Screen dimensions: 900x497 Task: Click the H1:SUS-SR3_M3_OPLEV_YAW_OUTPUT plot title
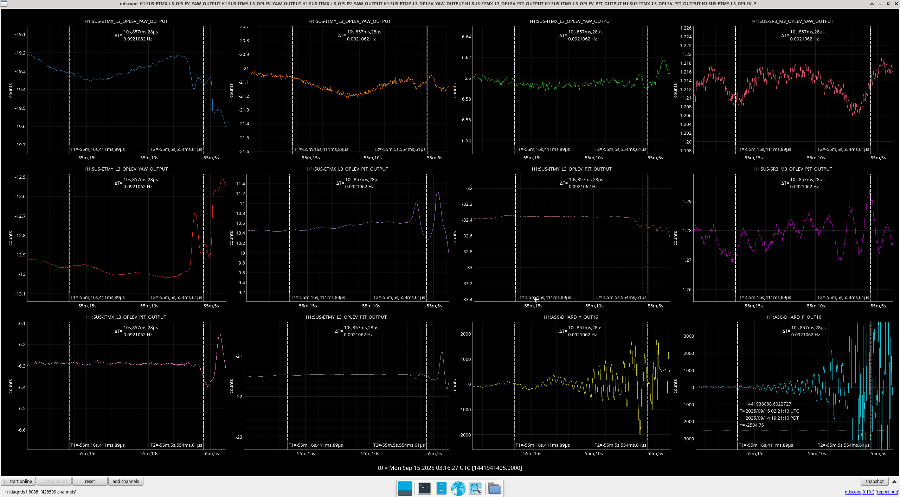coord(792,21)
